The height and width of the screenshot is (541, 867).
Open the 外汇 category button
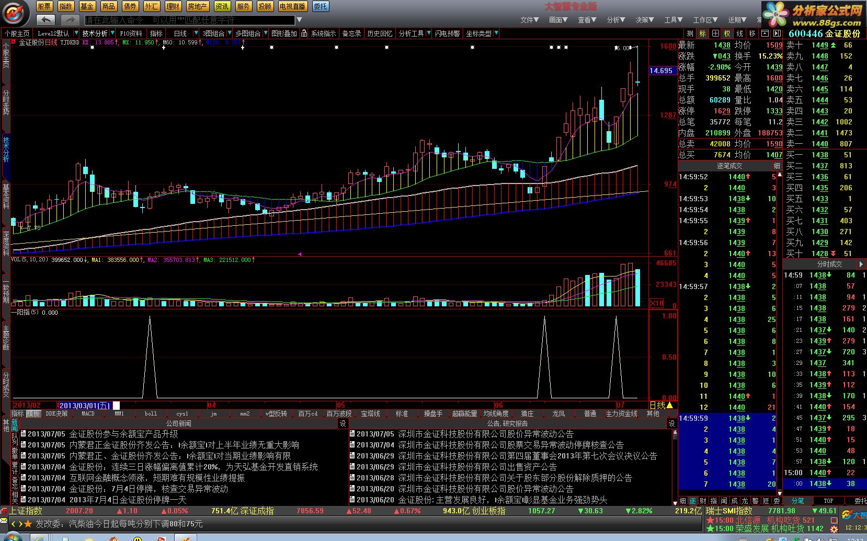[x=151, y=6]
